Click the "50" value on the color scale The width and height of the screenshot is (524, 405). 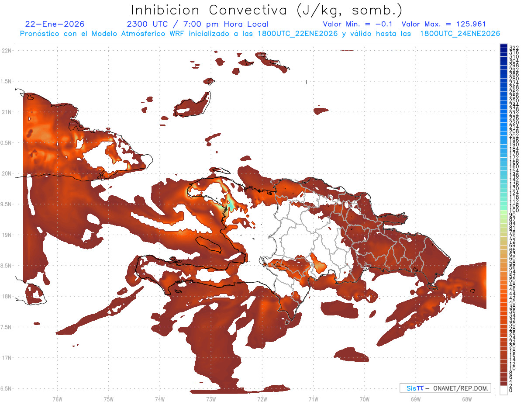pyautogui.click(x=512, y=280)
